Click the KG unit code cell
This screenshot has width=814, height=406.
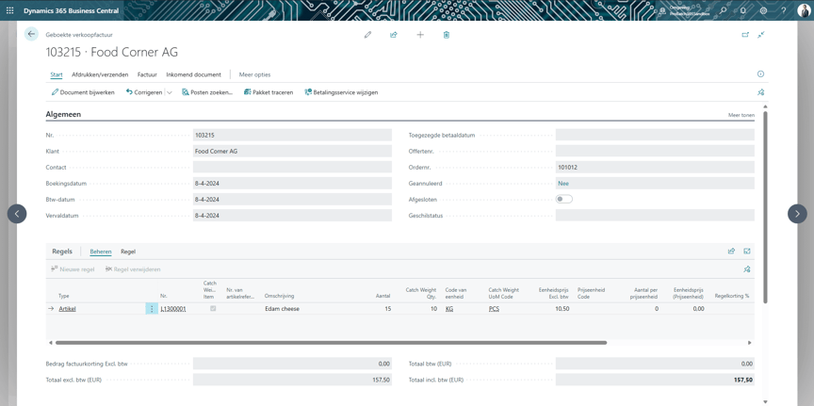tap(449, 309)
